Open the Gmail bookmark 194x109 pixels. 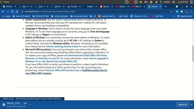(x=124, y=16)
